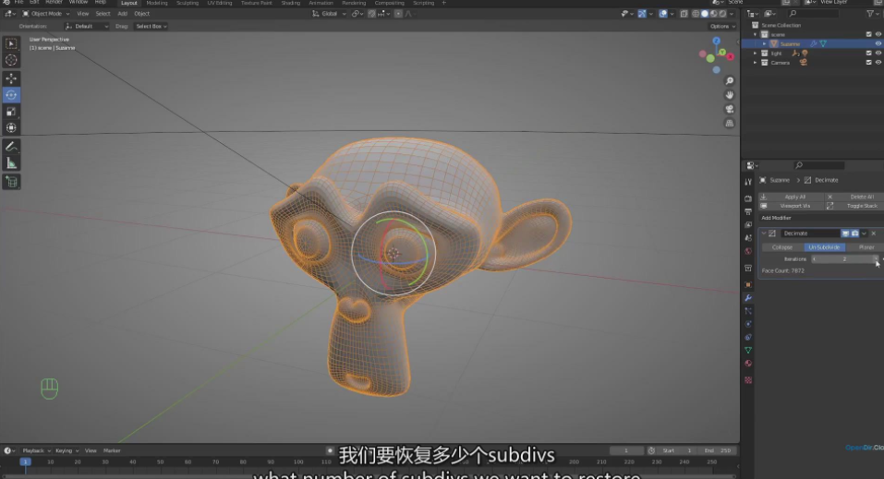
Task: Pick the Annotate tool
Action: point(11,147)
